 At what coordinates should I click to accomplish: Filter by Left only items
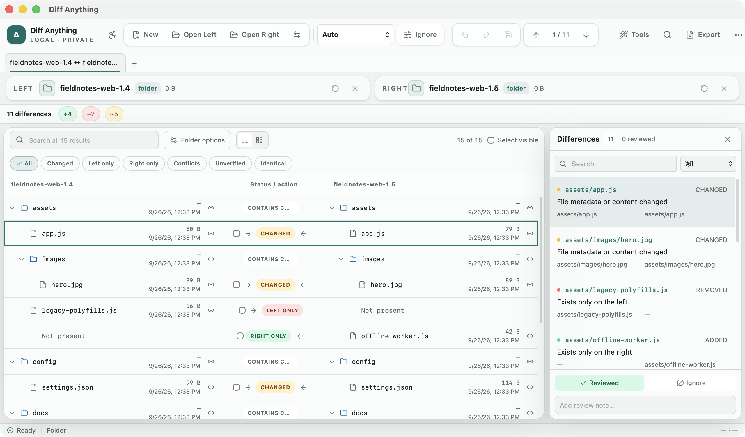101,163
